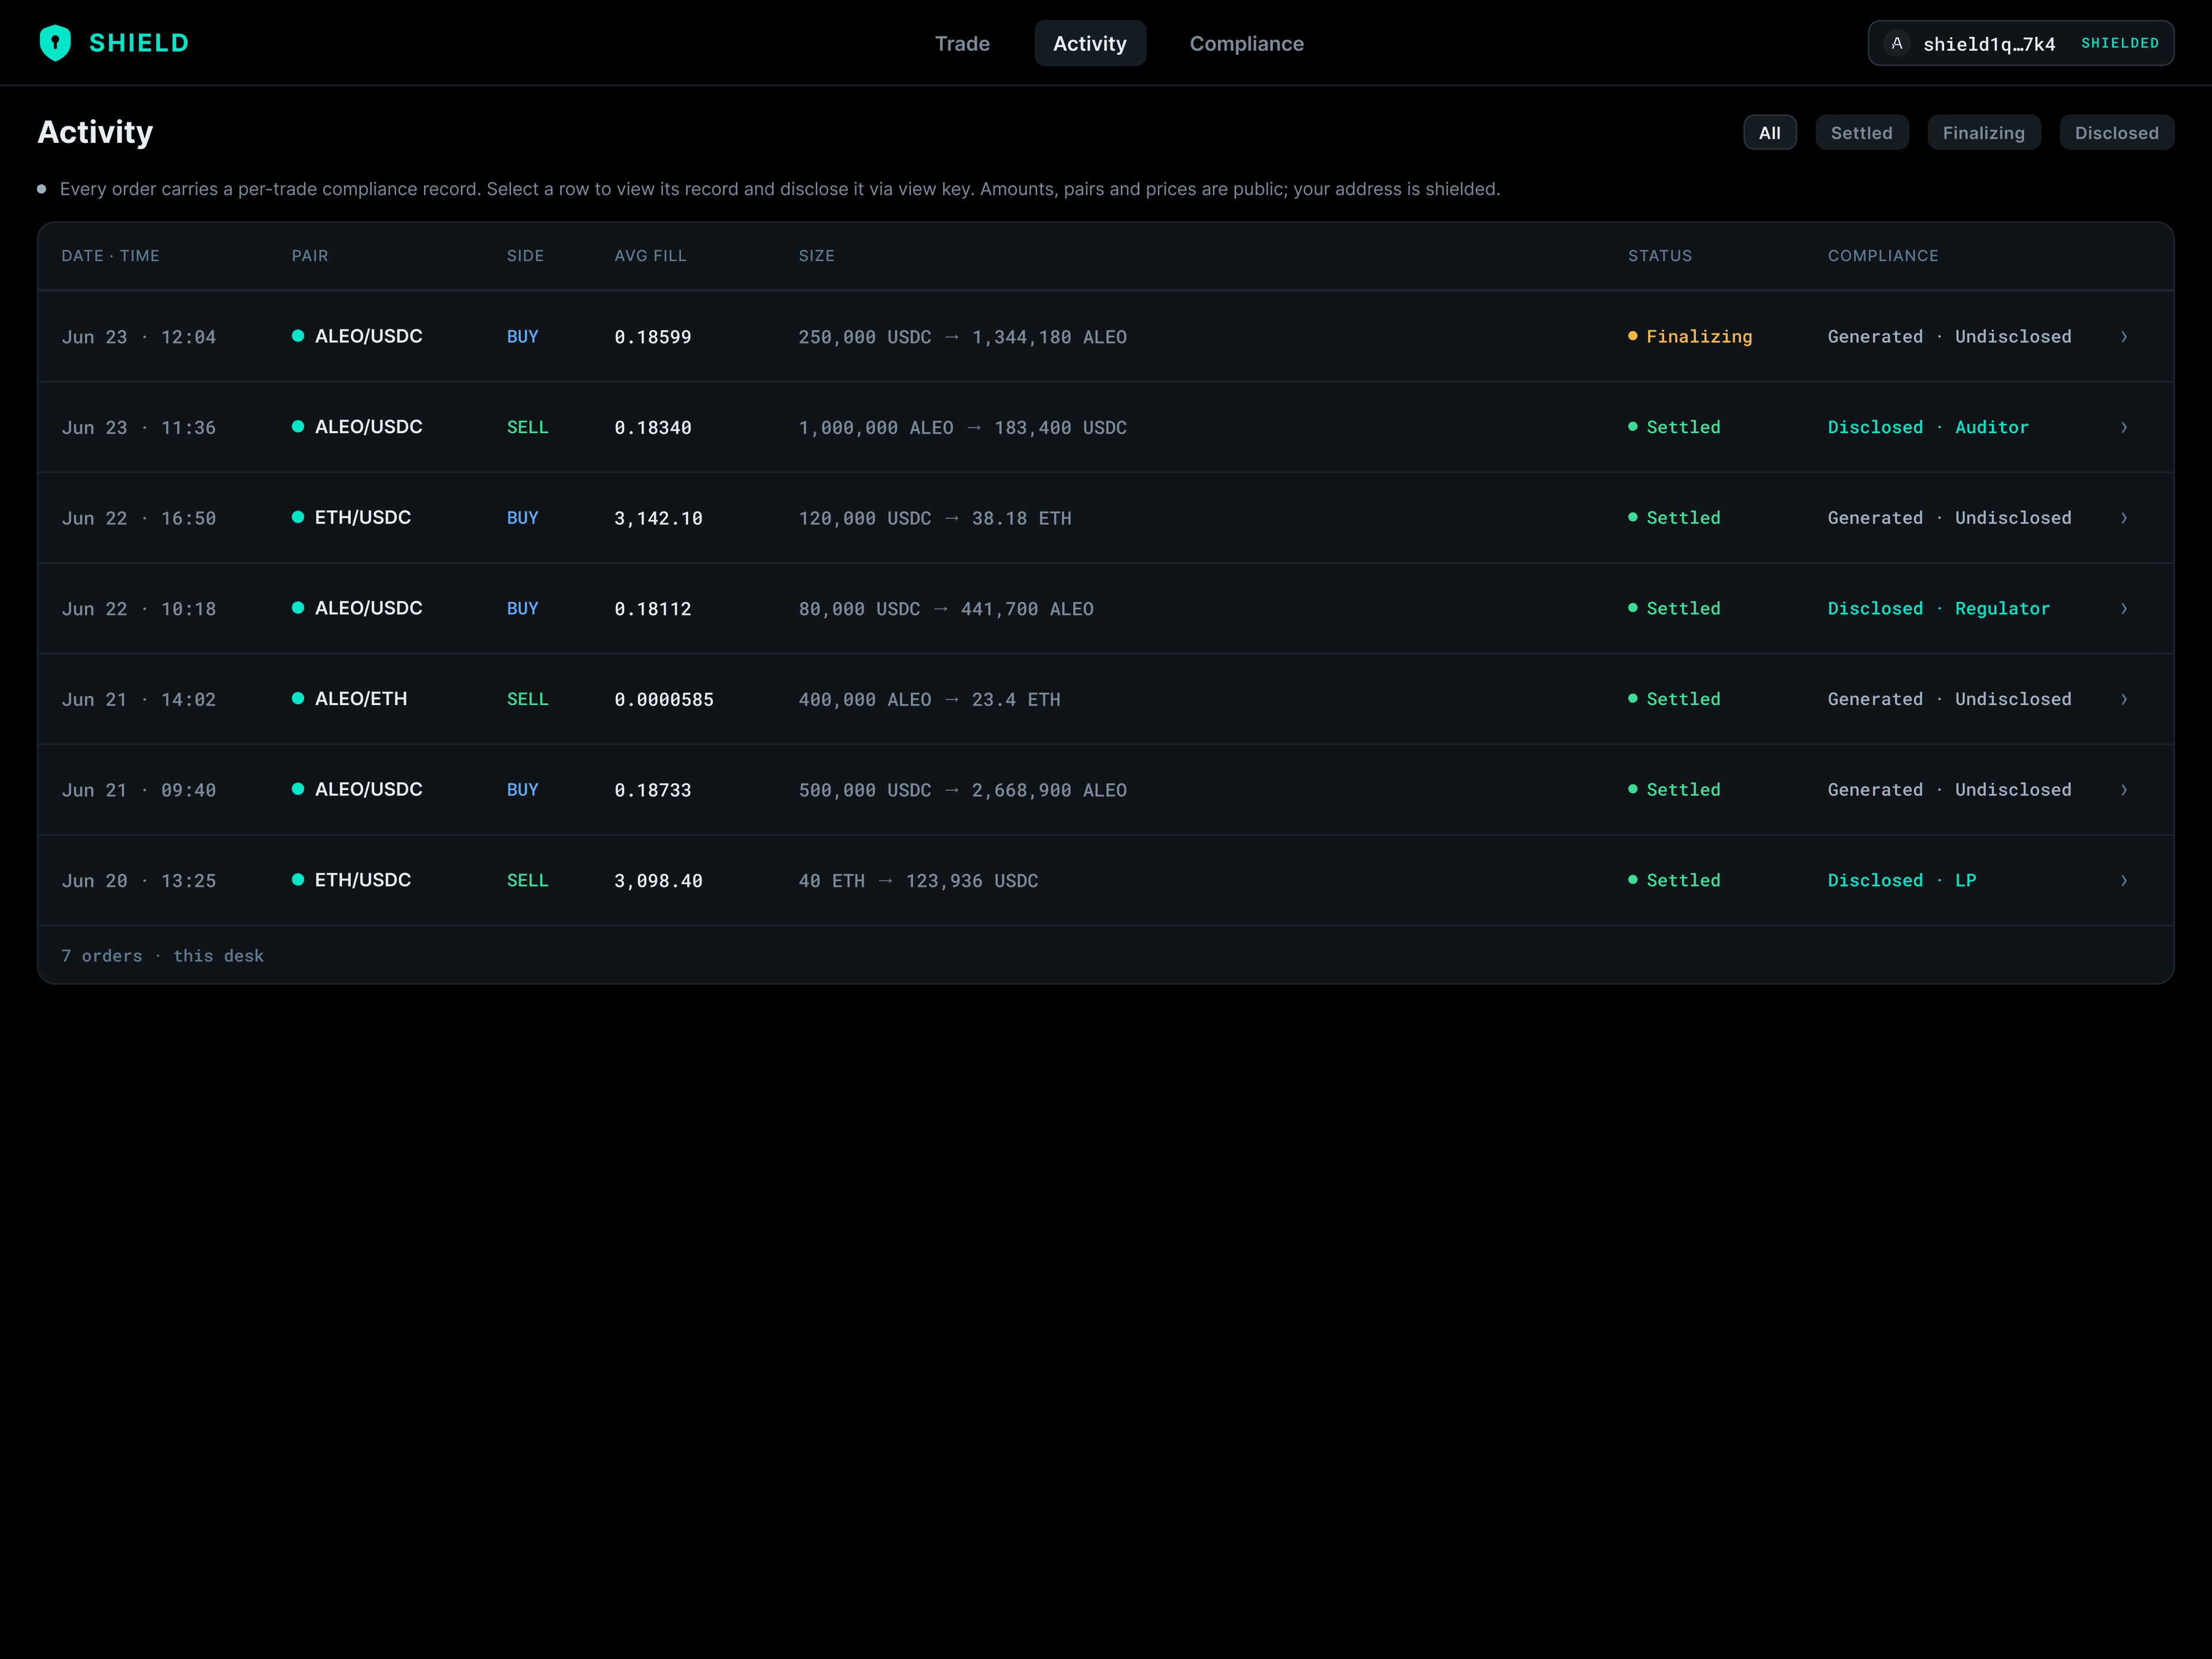Click the DATE · TIME column header
Image resolution: width=2212 pixels, height=1659 pixels.
coord(110,256)
